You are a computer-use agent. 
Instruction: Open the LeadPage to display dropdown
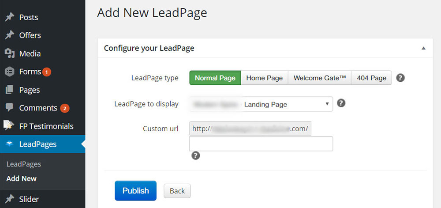pos(261,104)
